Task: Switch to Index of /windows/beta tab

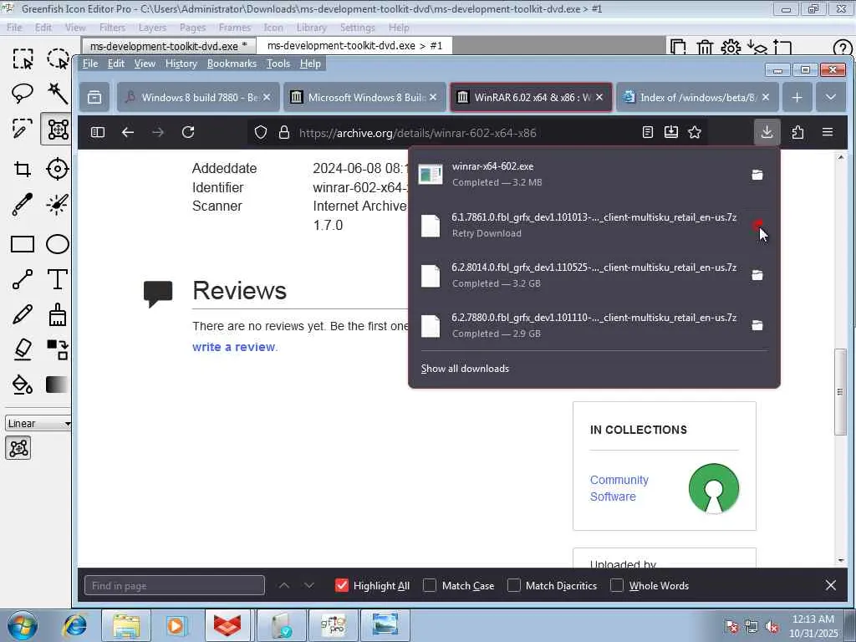Action: [697, 97]
